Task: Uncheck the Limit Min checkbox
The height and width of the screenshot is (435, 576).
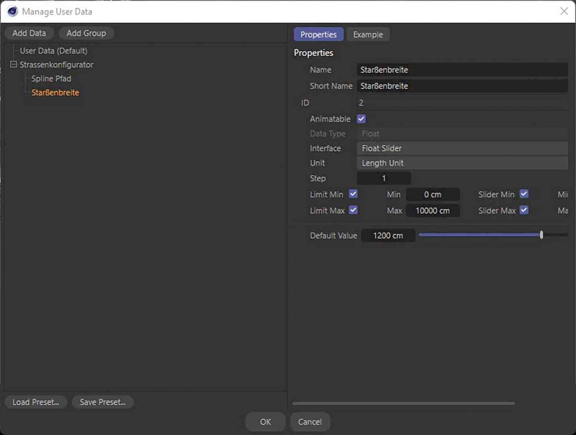Action: click(x=353, y=194)
